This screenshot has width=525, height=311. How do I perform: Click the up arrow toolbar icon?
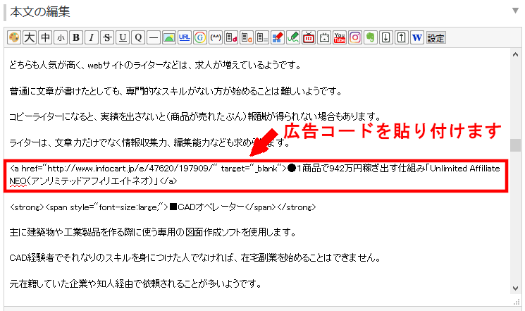coord(401,37)
